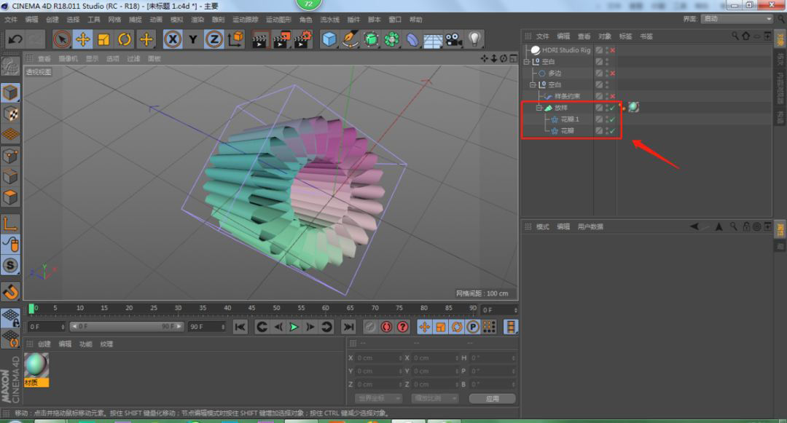Switch to Texture mode checkered cube icon
Image resolution: width=787 pixels, height=423 pixels.
pos(10,114)
